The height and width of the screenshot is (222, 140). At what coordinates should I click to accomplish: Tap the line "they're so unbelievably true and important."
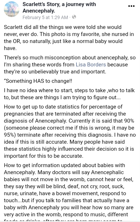click(x=55, y=72)
